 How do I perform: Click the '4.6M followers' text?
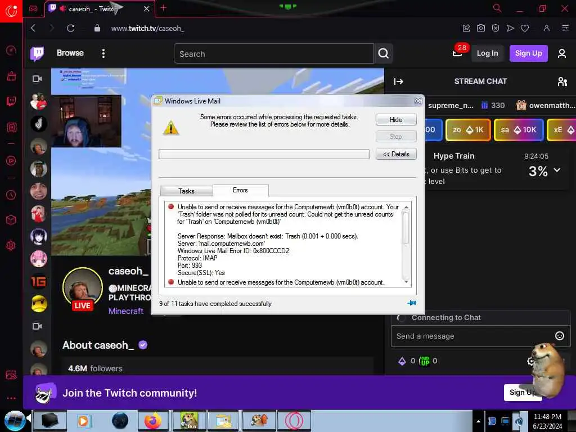point(95,368)
